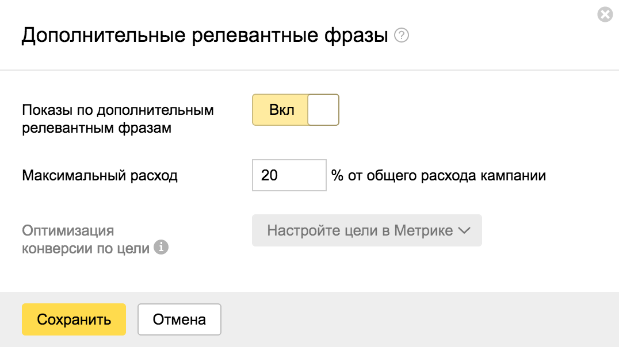This screenshot has height=347, width=619.
Task: Click the "Оптимизация конверсии по цели" label text
Action: point(86,240)
